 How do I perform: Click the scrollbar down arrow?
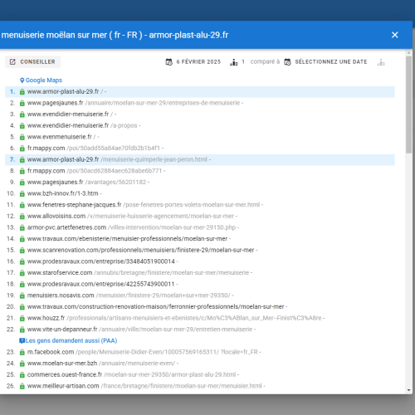(409, 390)
